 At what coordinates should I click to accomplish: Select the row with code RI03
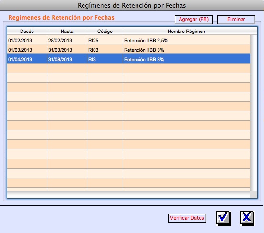pos(128,49)
